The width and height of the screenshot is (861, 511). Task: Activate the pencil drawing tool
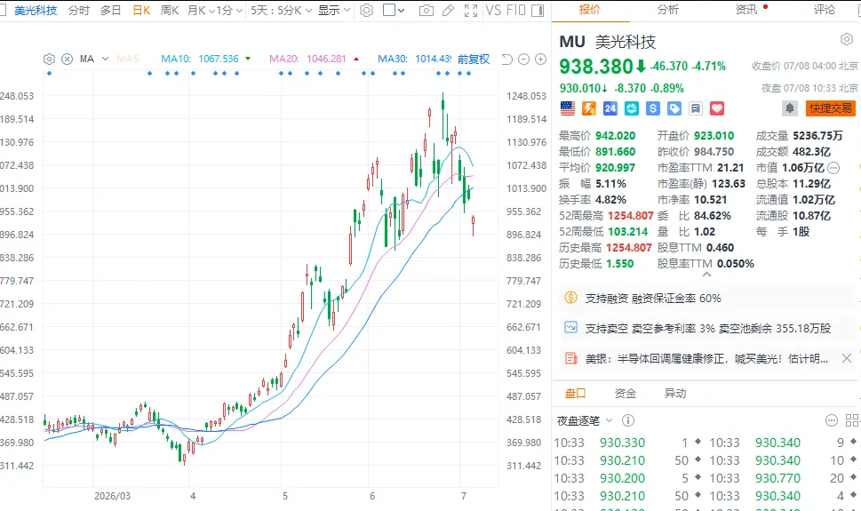point(448,10)
